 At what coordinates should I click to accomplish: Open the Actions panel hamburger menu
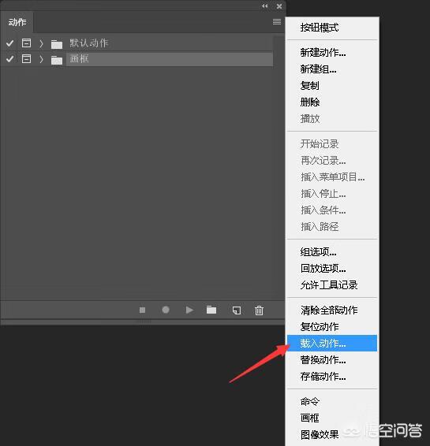[x=277, y=21]
